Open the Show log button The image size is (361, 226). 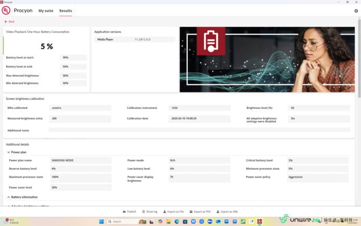pyautogui.click(x=149, y=212)
